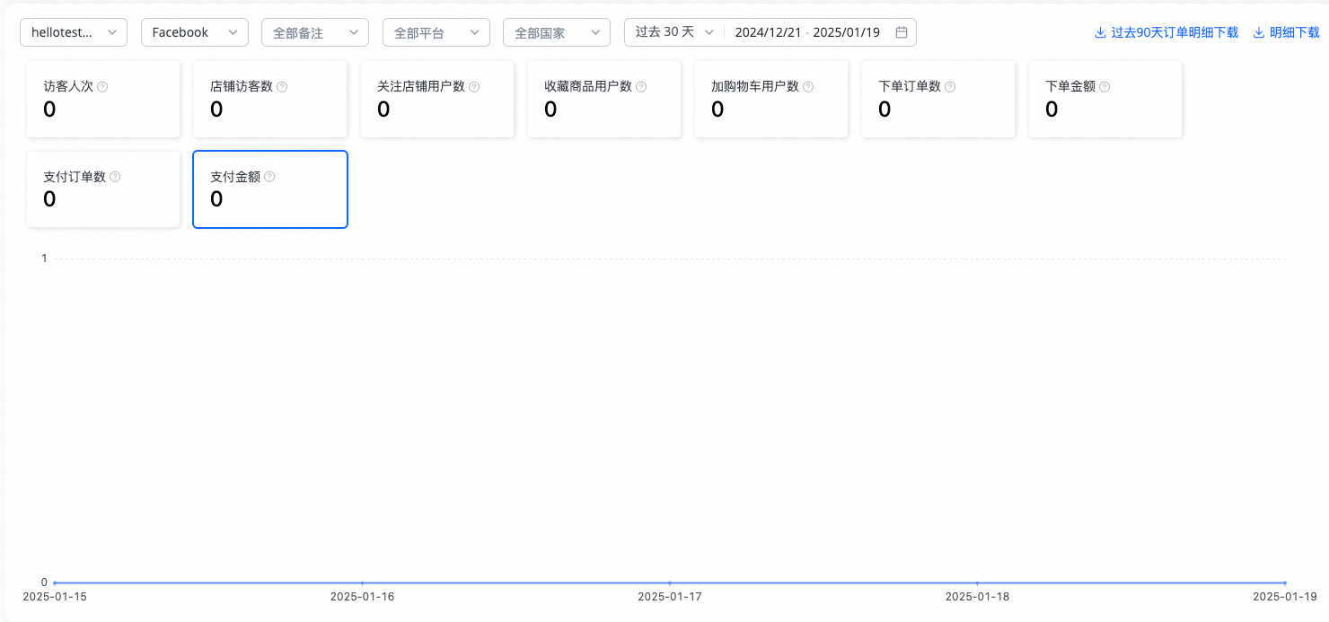This screenshot has width=1329, height=622.
Task: Expand the 全部备注 dropdown
Action: [315, 32]
